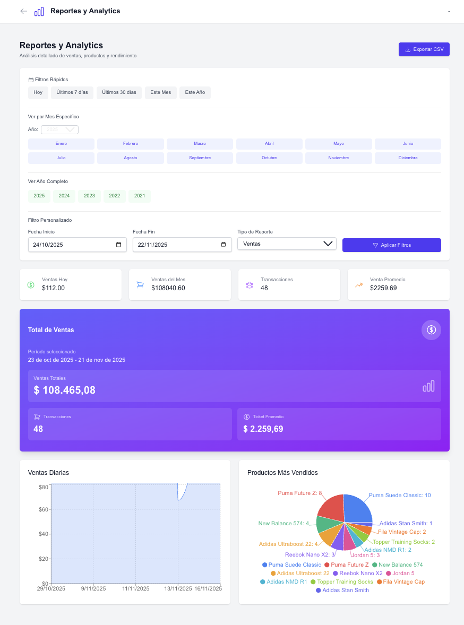This screenshot has width=464, height=625.
Task: Click the shopping cart icon on Ventas del Mes
Action: [x=140, y=284]
